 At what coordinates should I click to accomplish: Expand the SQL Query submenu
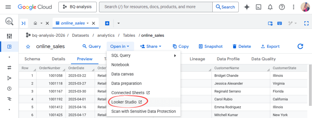tap(144, 55)
